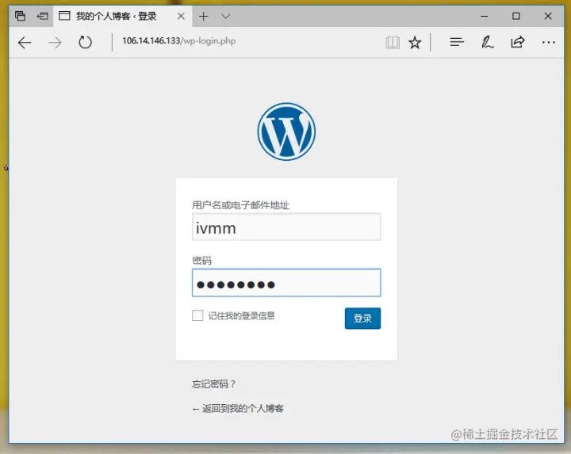Close the 我的个人博客 登录 tab
This screenshot has height=454, width=571.
click(181, 16)
